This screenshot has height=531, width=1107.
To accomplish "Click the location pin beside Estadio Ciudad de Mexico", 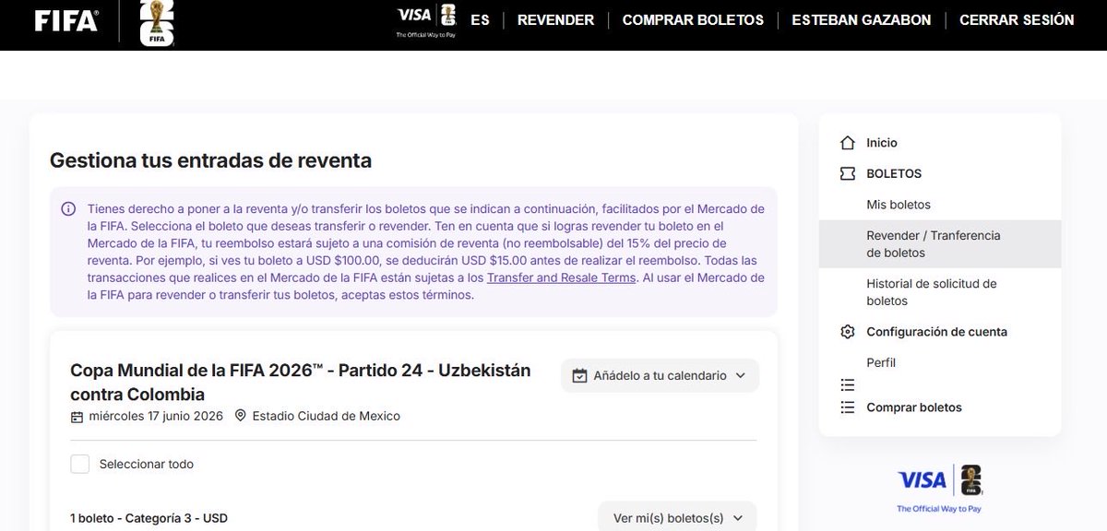I will (x=241, y=416).
